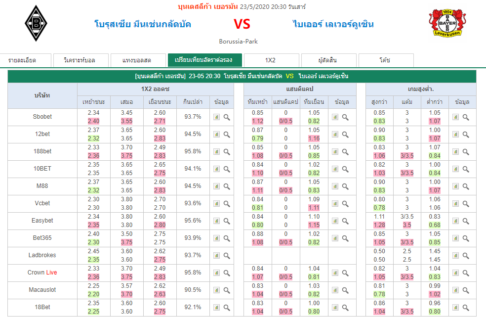Click 188bet company name

coord(42,151)
